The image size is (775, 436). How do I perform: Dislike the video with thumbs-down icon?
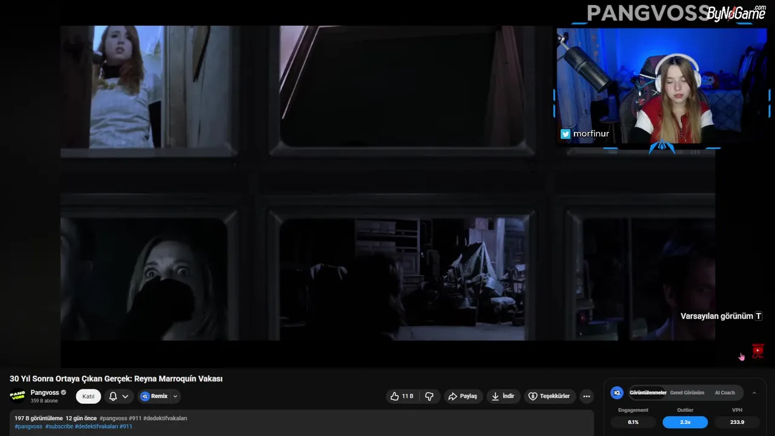429,396
